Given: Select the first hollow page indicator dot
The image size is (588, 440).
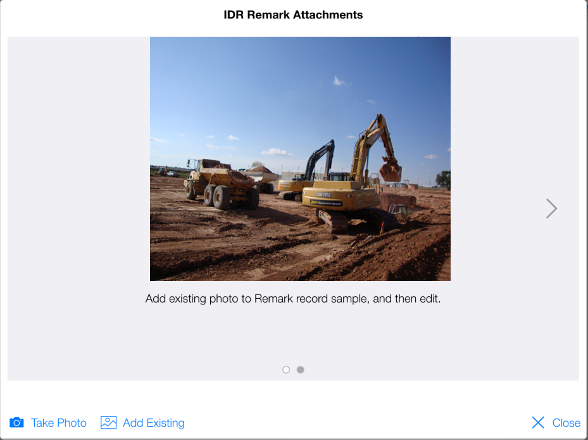Looking at the screenshot, I should (286, 370).
